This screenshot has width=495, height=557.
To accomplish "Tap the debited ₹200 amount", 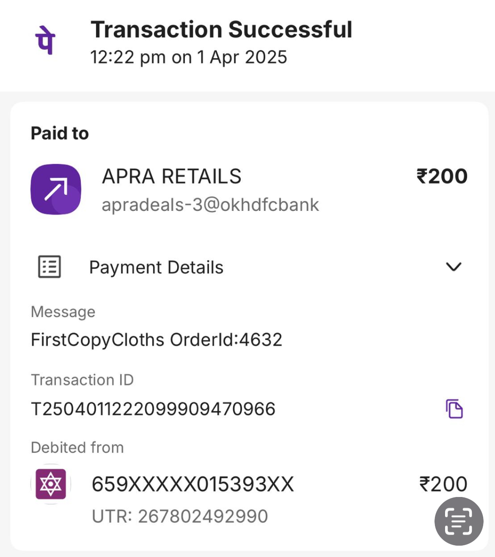I will coord(443,484).
